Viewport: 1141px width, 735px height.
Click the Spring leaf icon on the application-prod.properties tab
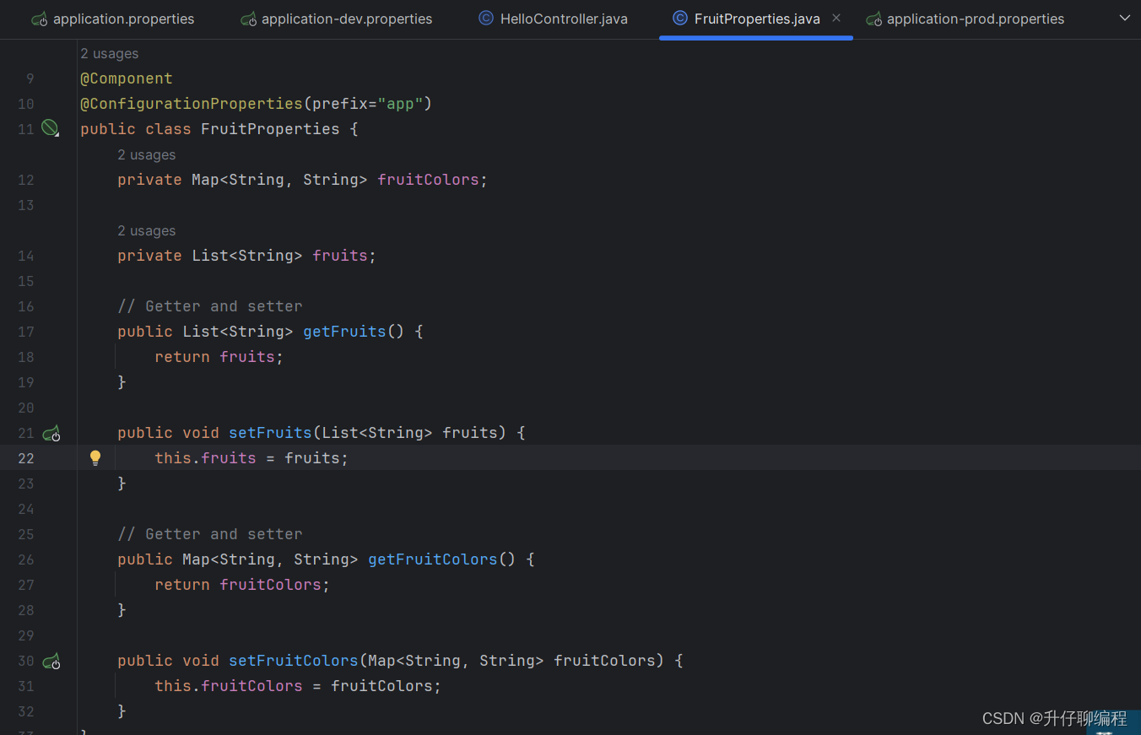874,19
